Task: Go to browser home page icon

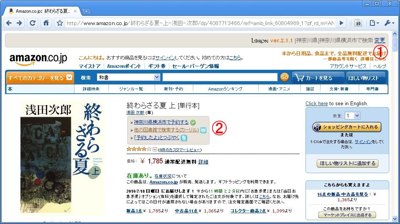Action: [46, 23]
